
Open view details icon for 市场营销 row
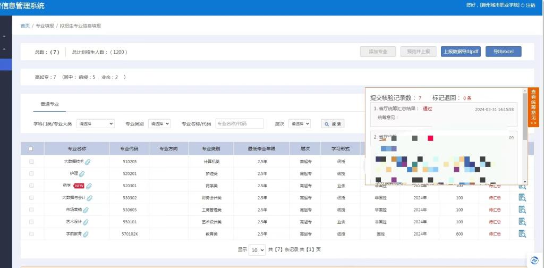coord(522,210)
